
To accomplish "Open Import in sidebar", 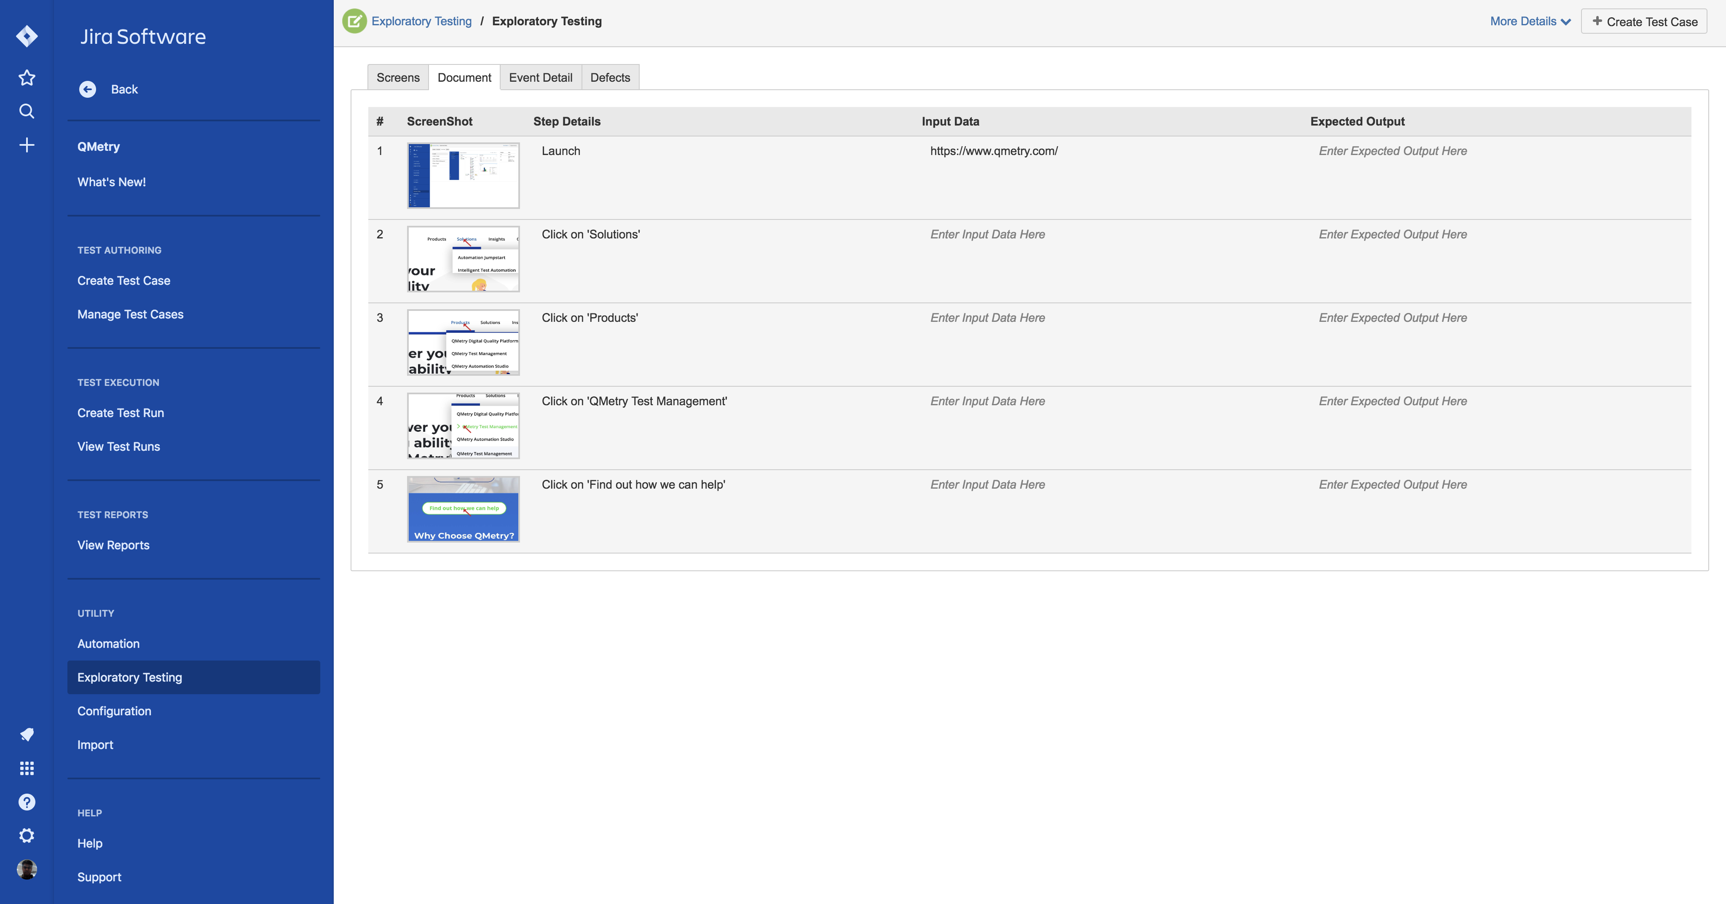I will click(x=95, y=745).
